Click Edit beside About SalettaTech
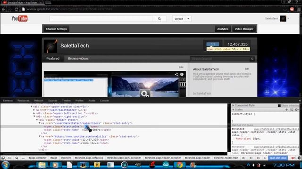This screenshot has height=169, width=302. [x=247, y=69]
